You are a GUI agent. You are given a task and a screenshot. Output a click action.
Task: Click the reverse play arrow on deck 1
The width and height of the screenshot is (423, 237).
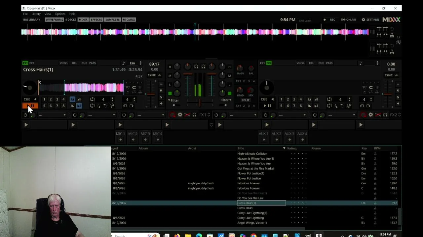tap(35, 99)
